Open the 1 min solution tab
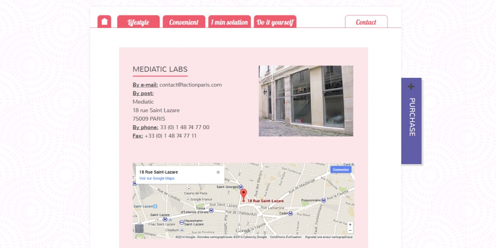This screenshot has width=496, height=248. tap(229, 22)
